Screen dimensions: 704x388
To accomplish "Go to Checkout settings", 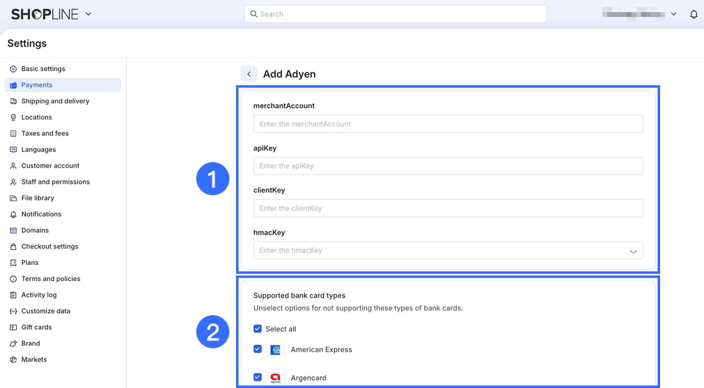I will coord(63,246).
